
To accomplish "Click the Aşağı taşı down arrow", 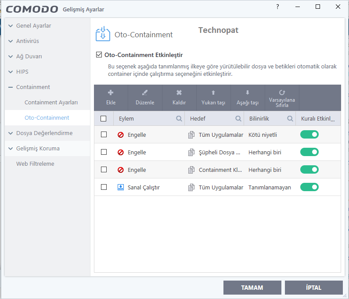I will (248, 93).
